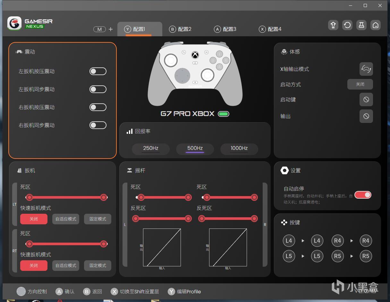The image size is (390, 302).
Task: Click the RT side tab in trigger panel
Action: pos(14,251)
